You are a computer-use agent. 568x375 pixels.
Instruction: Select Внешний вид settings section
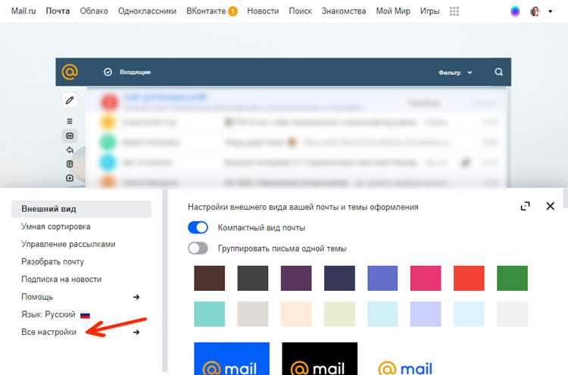coord(81,209)
